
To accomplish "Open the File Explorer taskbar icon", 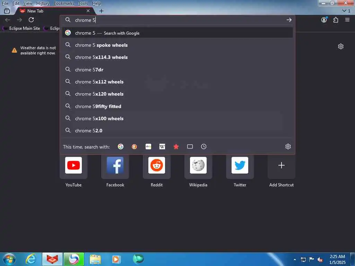I will [x=95, y=259].
